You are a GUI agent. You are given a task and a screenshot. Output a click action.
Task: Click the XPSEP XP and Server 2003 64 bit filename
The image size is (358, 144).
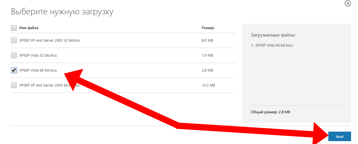point(43,85)
